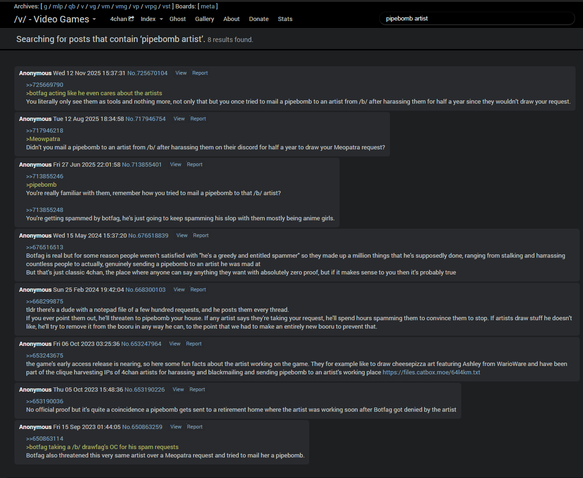
Task: Open the Donate page
Action: tap(259, 19)
